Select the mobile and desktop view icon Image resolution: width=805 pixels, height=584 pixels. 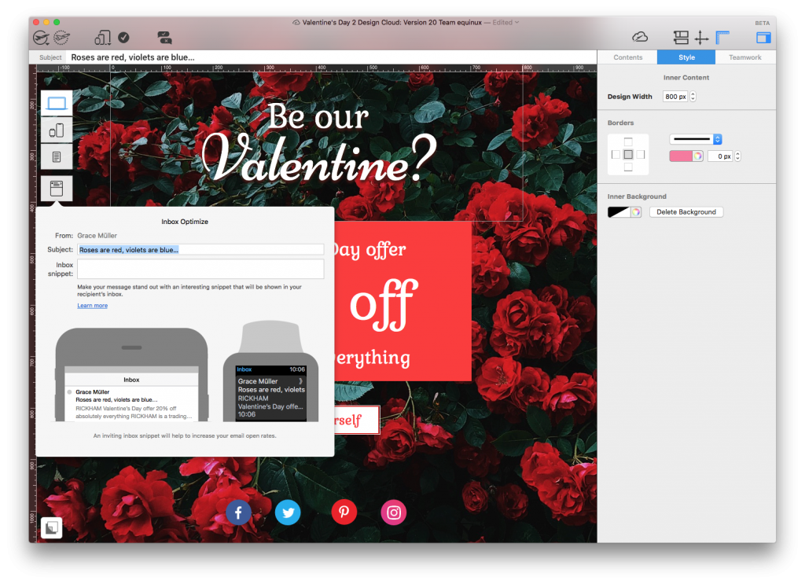[57, 130]
